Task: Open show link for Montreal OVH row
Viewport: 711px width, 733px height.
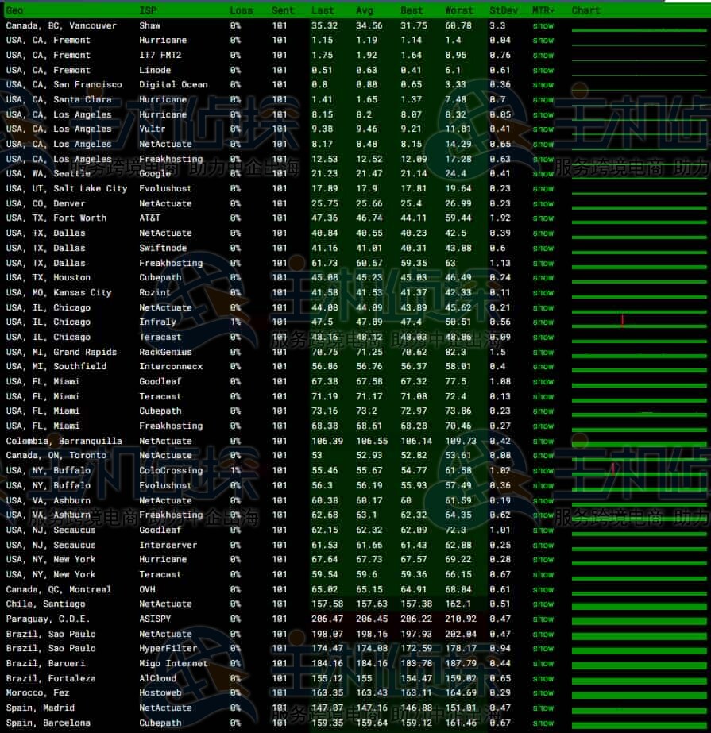Action: click(x=543, y=589)
